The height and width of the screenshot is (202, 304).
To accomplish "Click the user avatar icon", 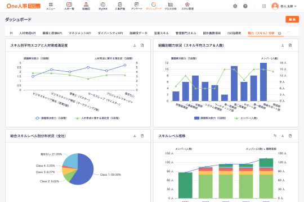I will 275,6.
